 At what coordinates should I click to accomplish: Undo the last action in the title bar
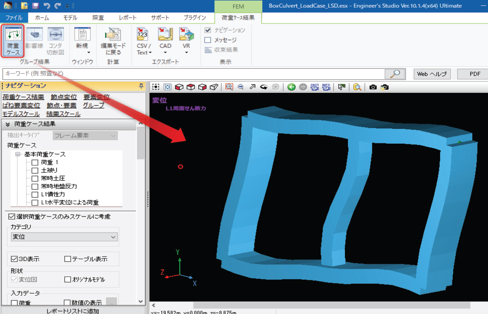pos(47,6)
